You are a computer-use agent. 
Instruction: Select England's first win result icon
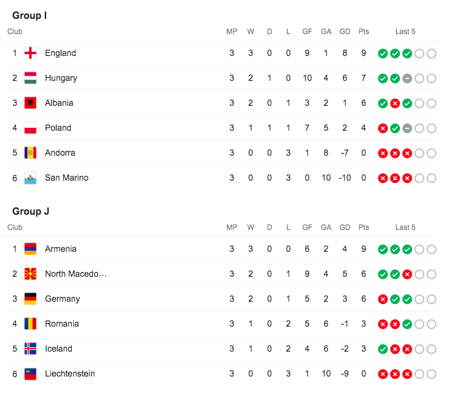(x=382, y=54)
